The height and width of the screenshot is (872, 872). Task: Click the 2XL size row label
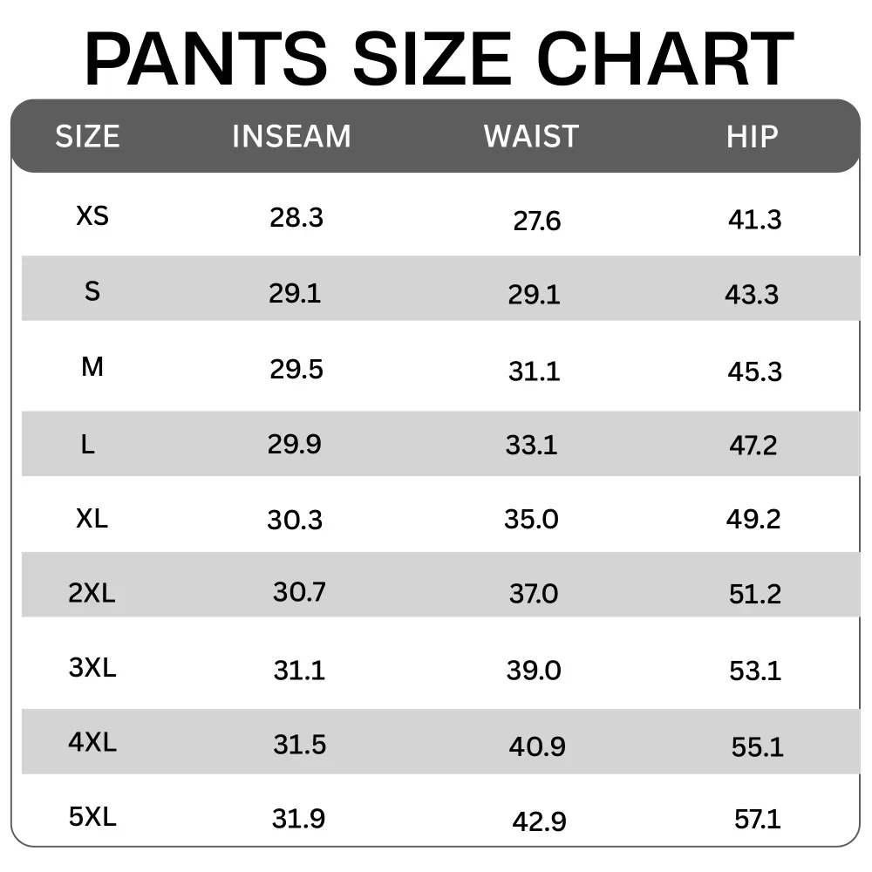click(x=92, y=594)
